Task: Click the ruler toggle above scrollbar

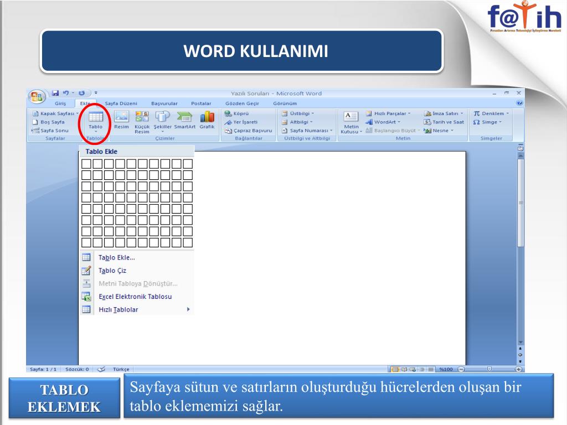Action: point(520,148)
